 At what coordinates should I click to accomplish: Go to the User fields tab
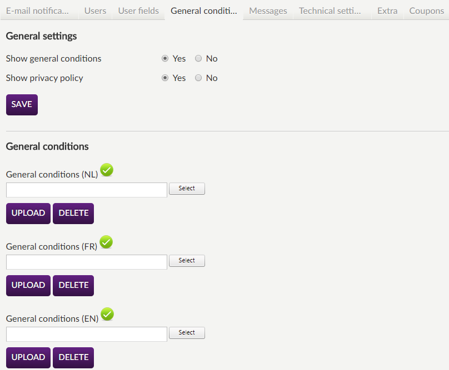pyautogui.click(x=138, y=11)
